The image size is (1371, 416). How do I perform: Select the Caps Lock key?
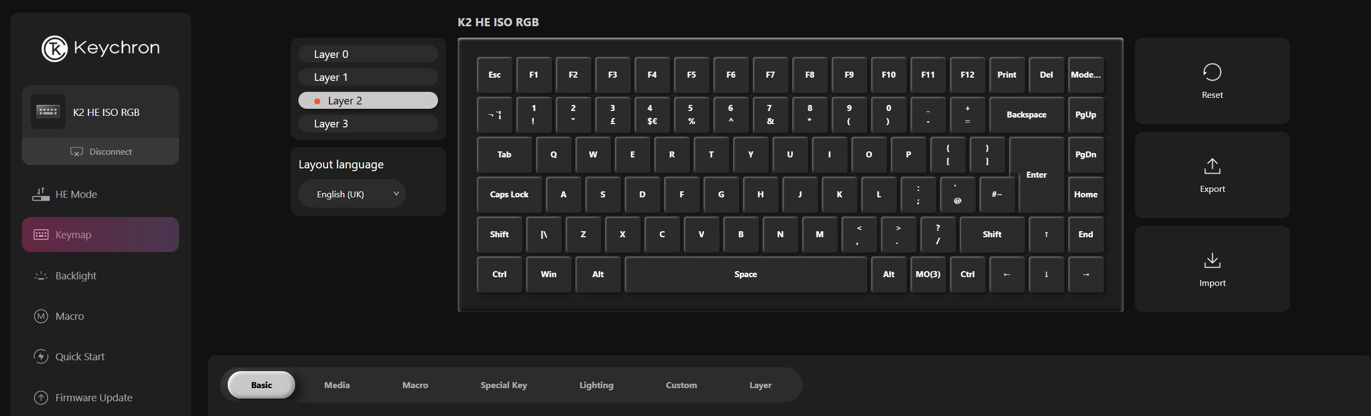(x=509, y=194)
